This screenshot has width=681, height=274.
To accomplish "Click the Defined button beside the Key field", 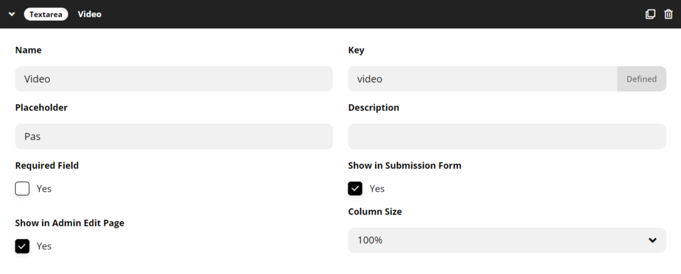I will [641, 79].
